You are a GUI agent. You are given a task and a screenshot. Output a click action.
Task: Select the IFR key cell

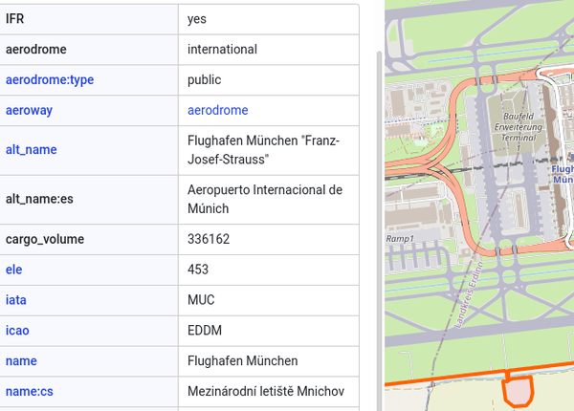click(x=89, y=19)
